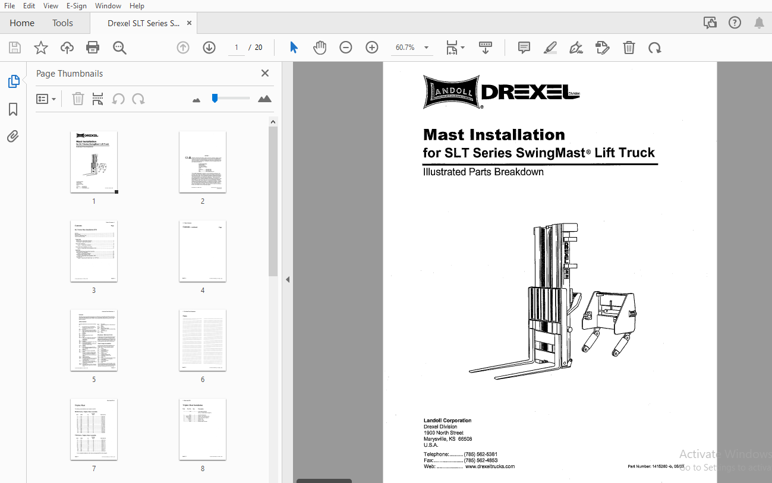This screenshot has height=483, width=772.
Task: Select the Drexel SLT Series document tab
Action: (x=143, y=23)
